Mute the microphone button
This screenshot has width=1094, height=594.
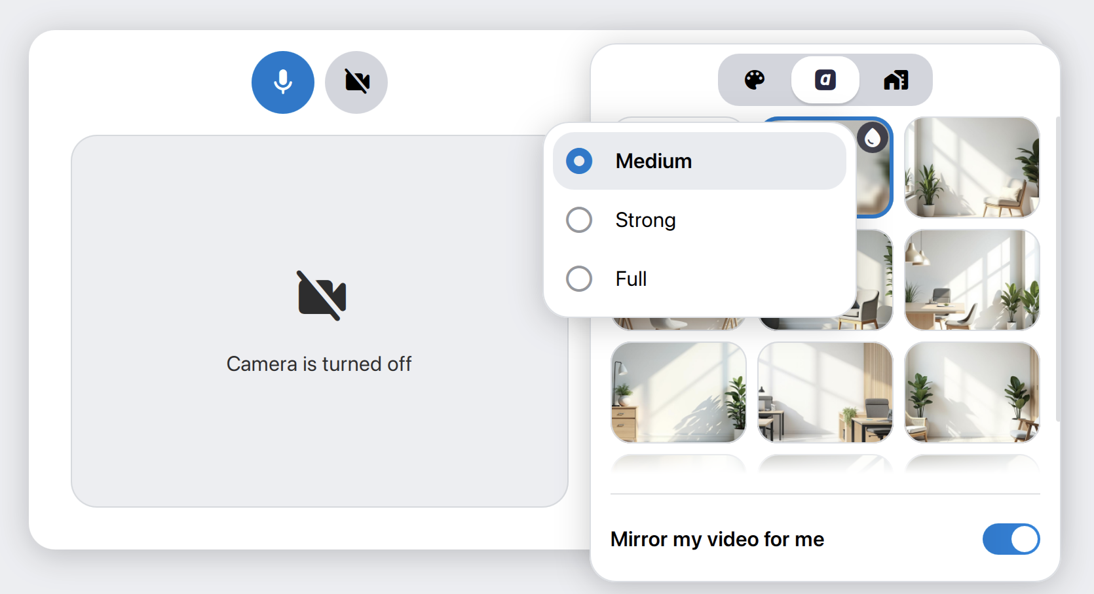point(282,82)
